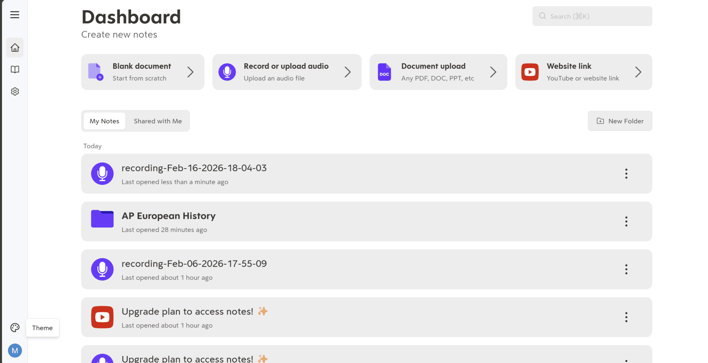Screen dimensions: 708x363
Task: Select the My Notes tab
Action: pyautogui.click(x=104, y=121)
